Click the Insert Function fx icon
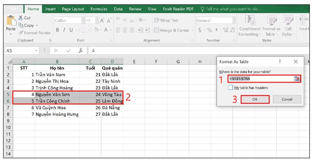The height and width of the screenshot is (160, 316). [x=81, y=51]
